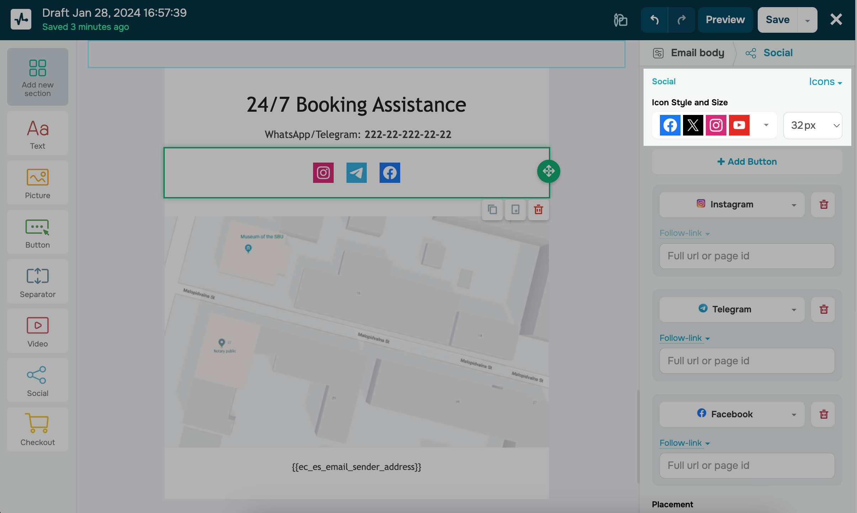The height and width of the screenshot is (513, 857).
Task: Delete the Instagram social button
Action: coord(824,205)
